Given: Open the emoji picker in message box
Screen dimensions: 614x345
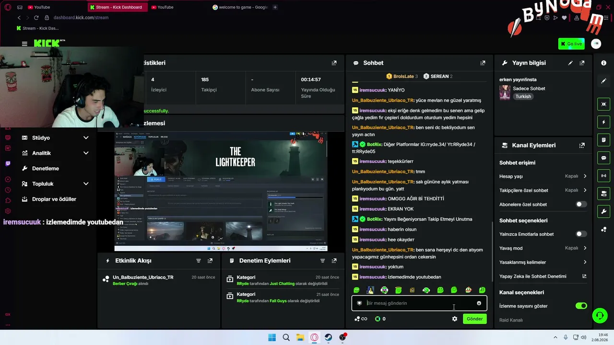Looking at the screenshot, I should (x=479, y=303).
